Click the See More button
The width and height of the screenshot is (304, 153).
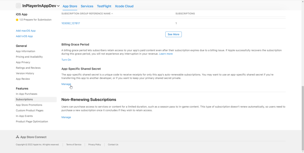click(173, 34)
